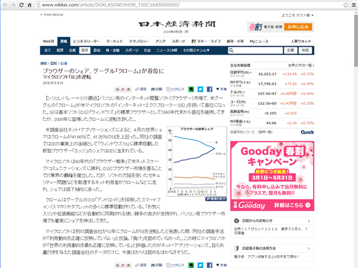358x268 pixels.
Task: Expand the ようこそ ゲスト様 account menu
Action: (x=297, y=15)
